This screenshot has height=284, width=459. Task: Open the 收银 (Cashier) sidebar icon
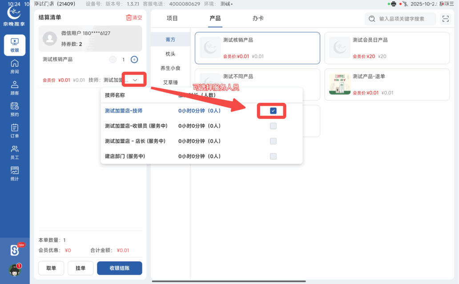(14, 45)
